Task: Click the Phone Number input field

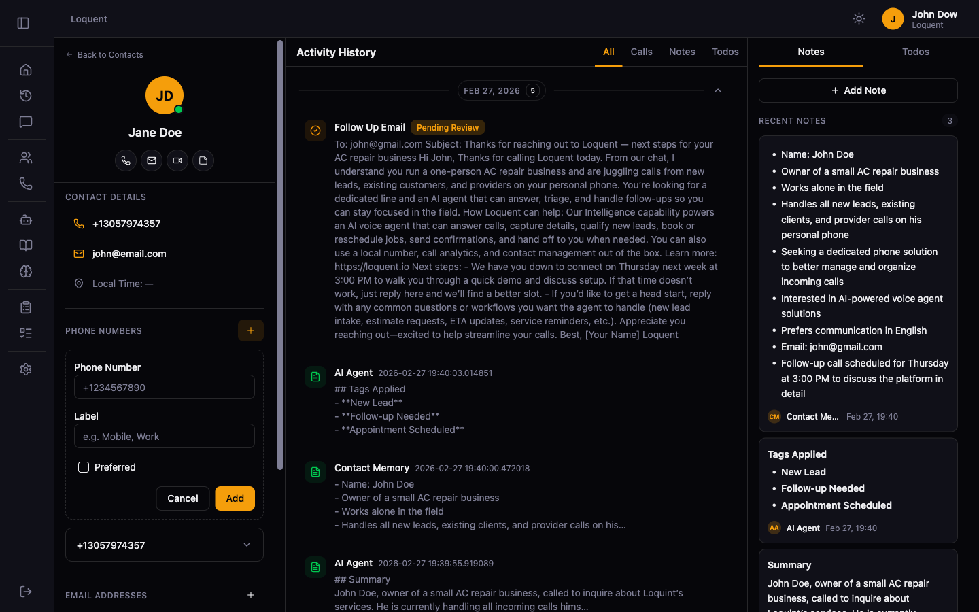Action: (x=165, y=388)
